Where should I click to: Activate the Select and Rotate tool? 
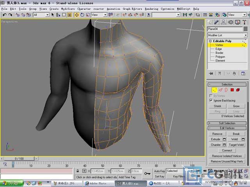point(82,15)
